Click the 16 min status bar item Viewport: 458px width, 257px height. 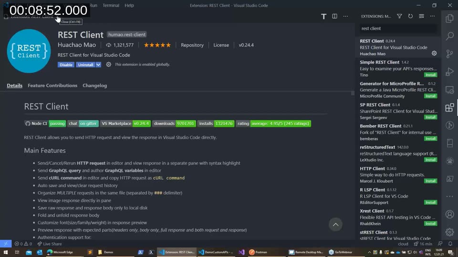point(423,244)
